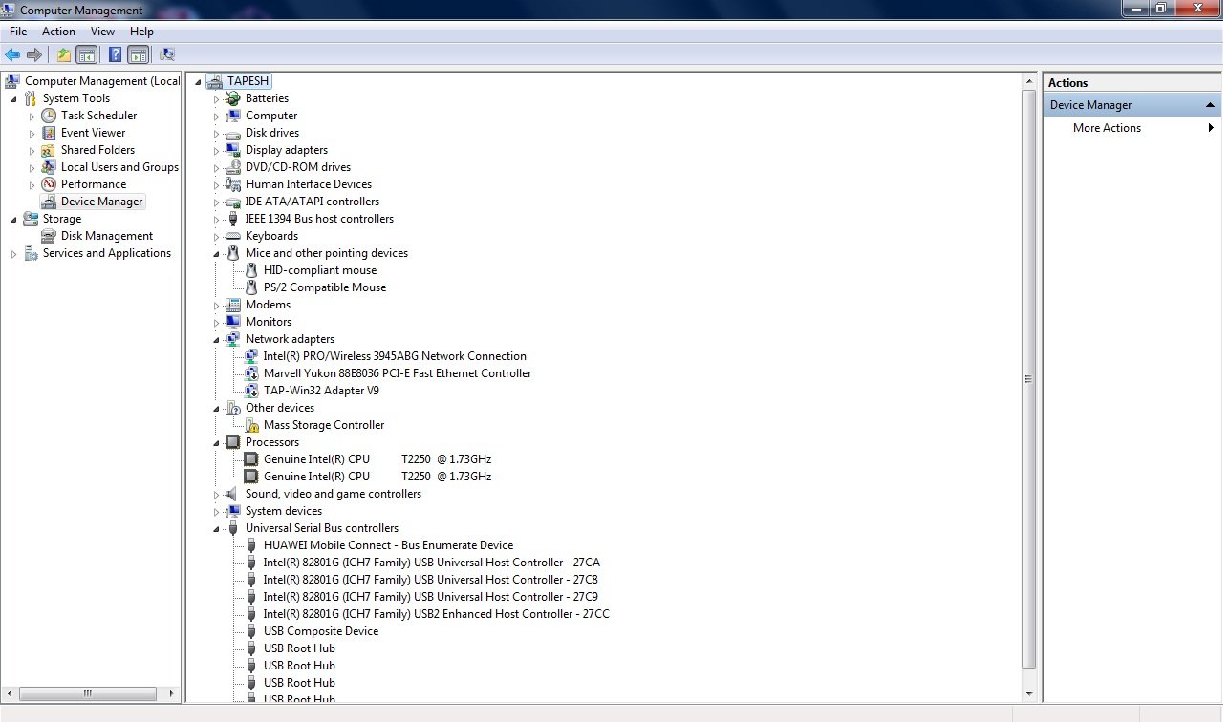
Task: Click the device list scroll-up arrow
Action: point(1029,81)
